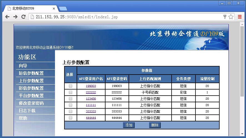Open the 123456 user link

(91, 99)
